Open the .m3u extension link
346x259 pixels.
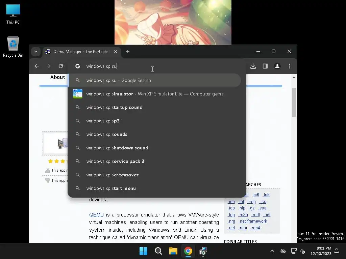coord(243,215)
